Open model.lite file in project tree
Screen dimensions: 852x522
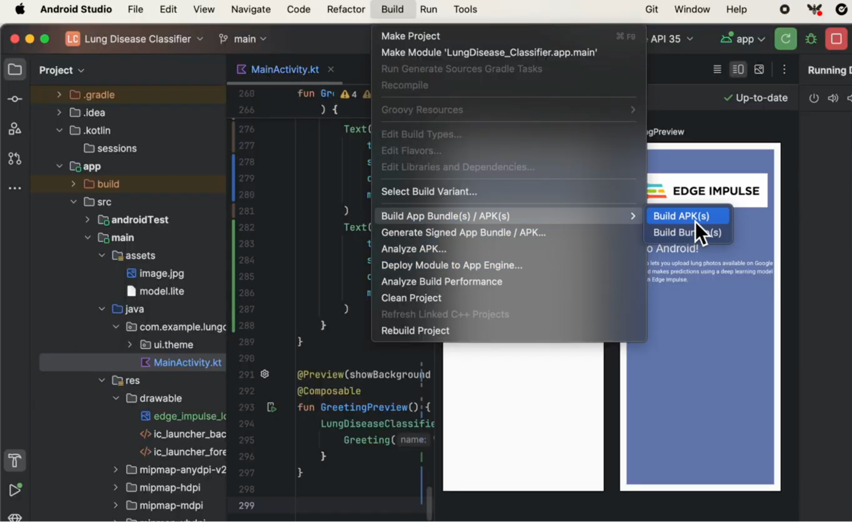pyautogui.click(x=162, y=291)
